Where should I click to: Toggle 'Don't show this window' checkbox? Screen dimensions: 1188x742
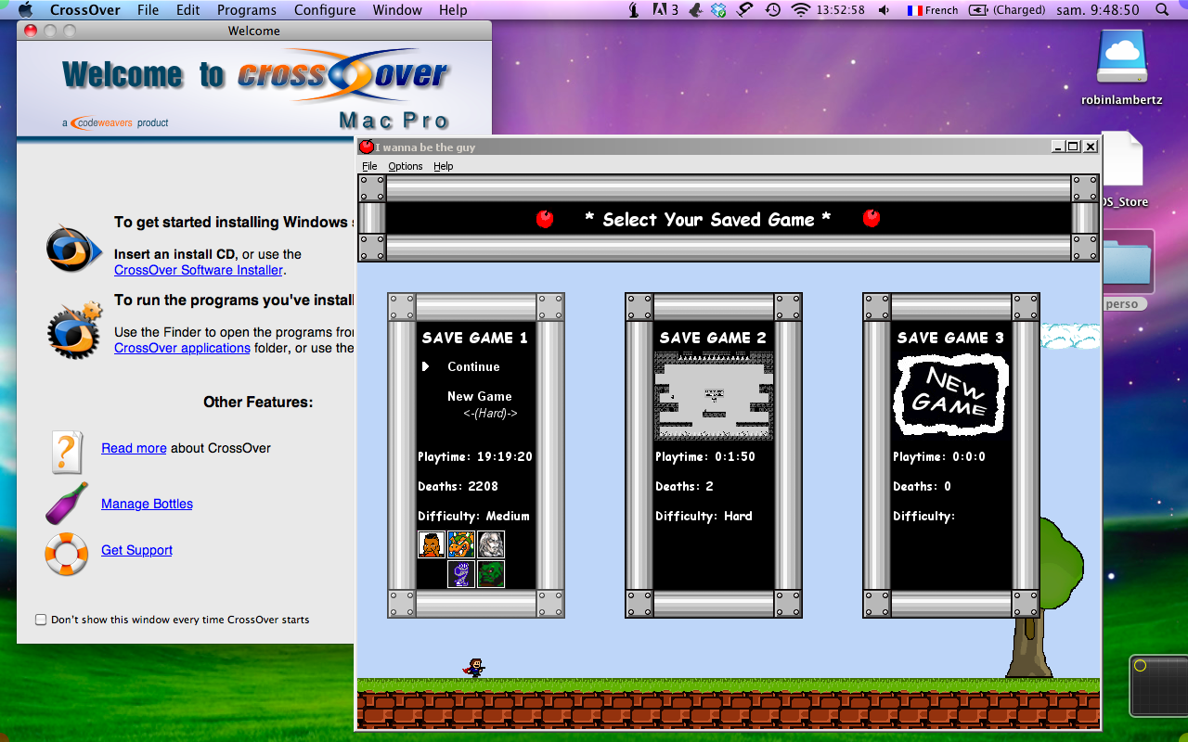click(x=41, y=620)
